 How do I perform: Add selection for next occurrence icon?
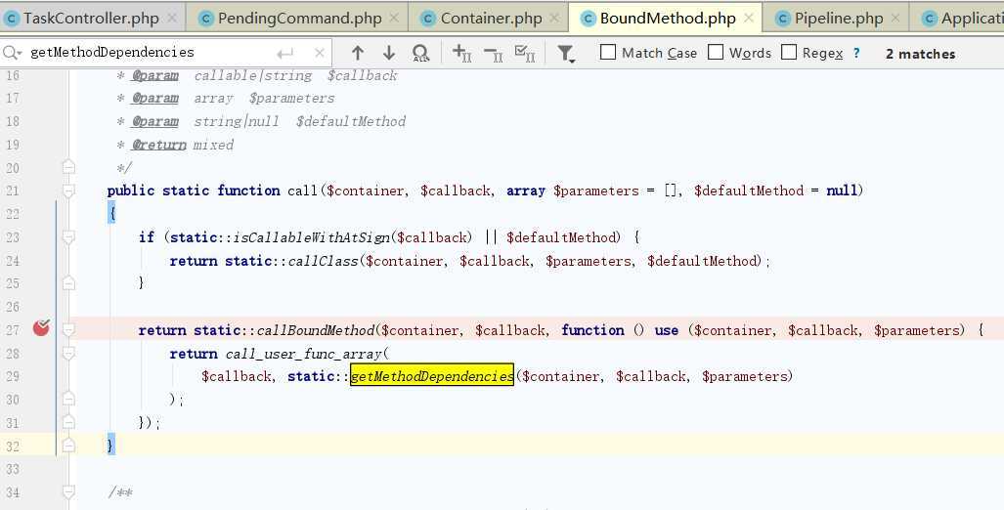461,53
